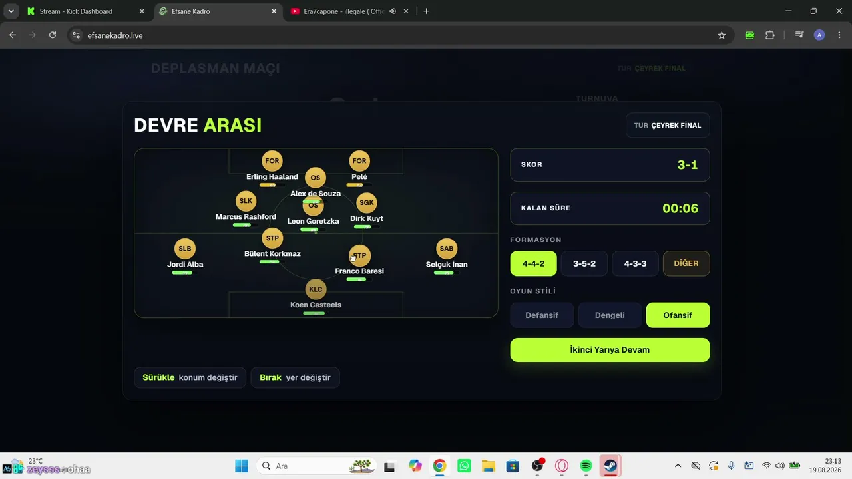Click the DEVRE ARASI heading
This screenshot has width=852, height=479.
click(x=198, y=125)
